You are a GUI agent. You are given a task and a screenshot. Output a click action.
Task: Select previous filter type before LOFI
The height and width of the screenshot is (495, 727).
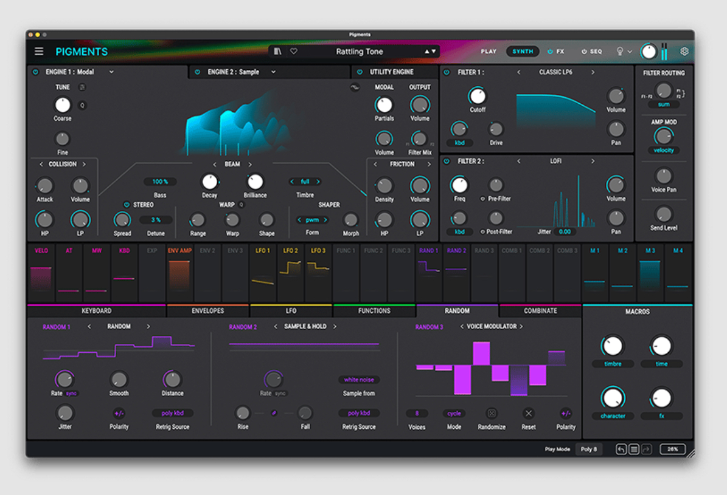[518, 161]
